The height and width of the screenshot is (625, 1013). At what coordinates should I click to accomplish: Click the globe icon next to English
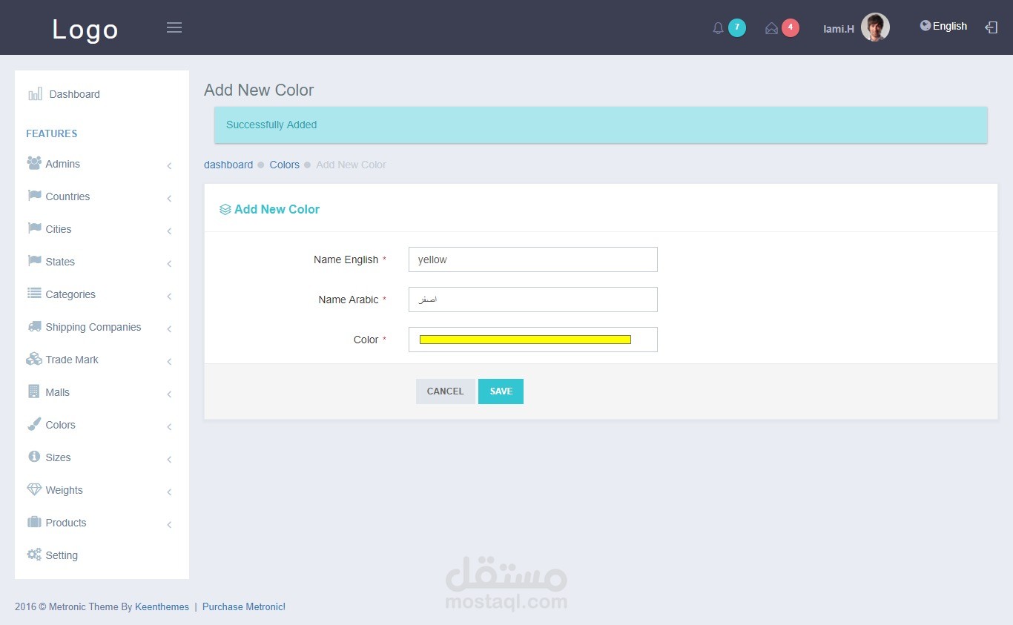(925, 25)
